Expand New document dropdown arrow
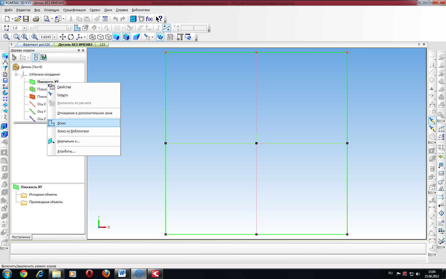The image size is (446, 279). point(12,19)
